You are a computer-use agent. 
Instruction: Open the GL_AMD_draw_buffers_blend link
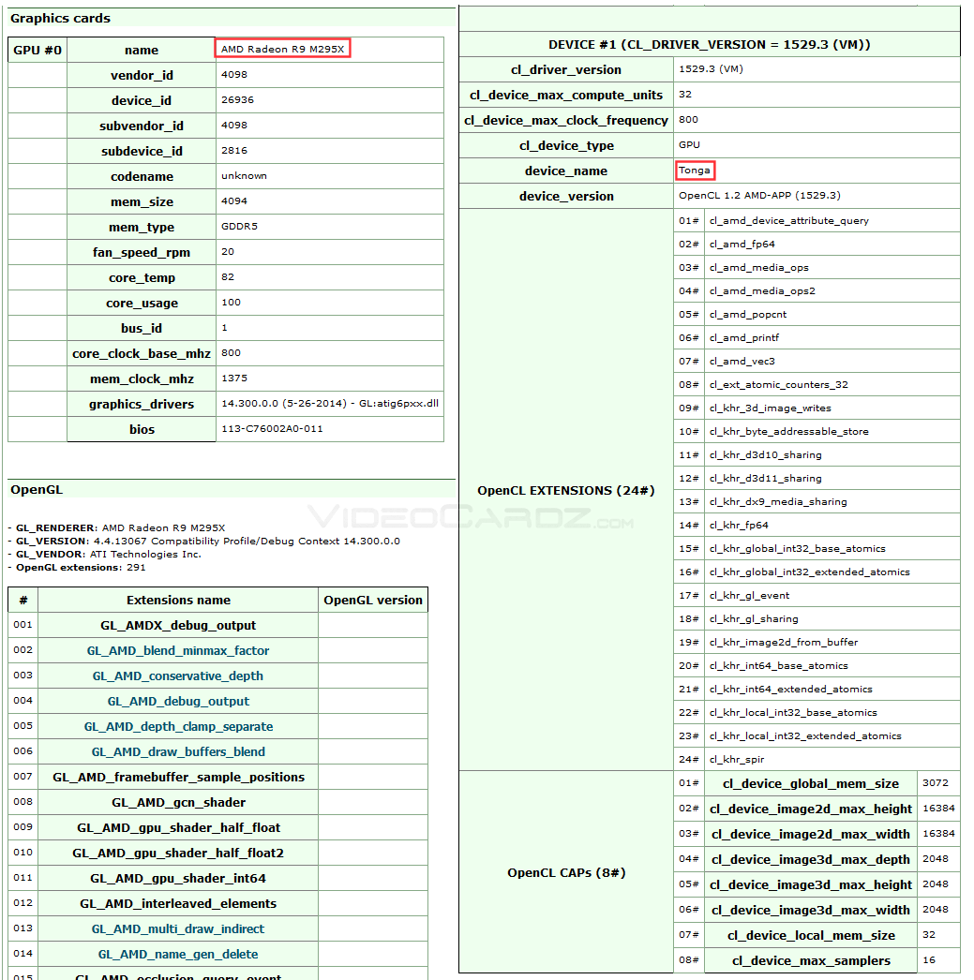point(178,751)
